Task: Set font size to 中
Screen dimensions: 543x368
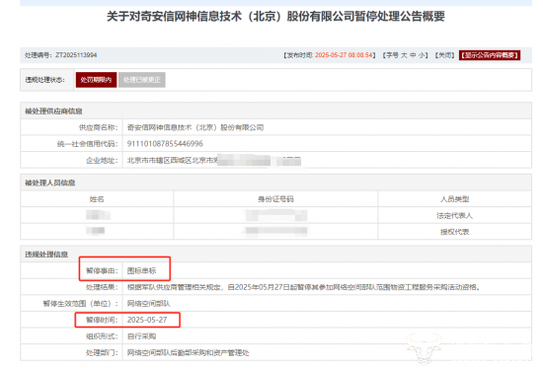Action: click(413, 55)
